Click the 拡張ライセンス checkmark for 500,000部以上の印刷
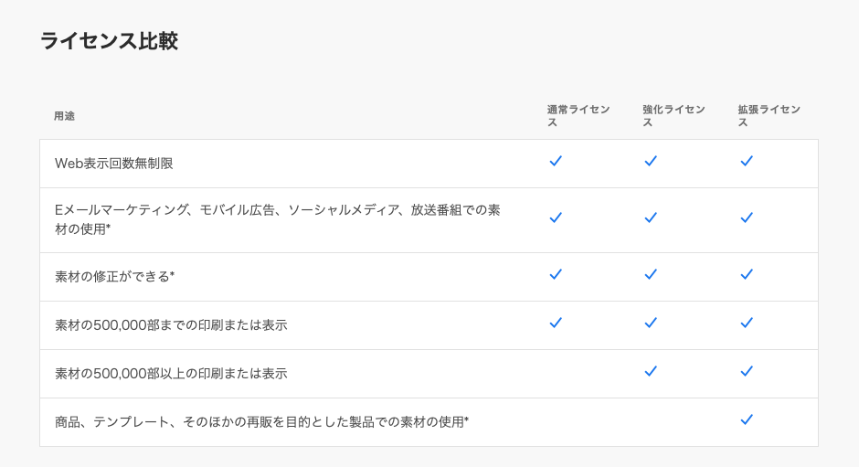 pos(747,371)
